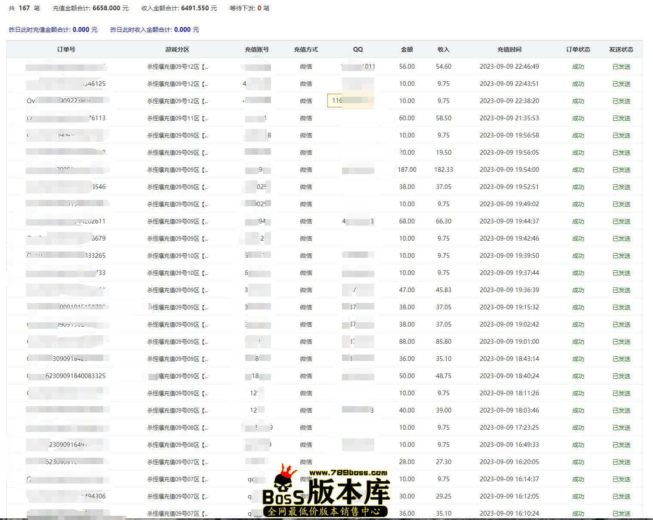The height and width of the screenshot is (520, 653).
Task: Select the row with 187.00 amount
Action: [406, 169]
